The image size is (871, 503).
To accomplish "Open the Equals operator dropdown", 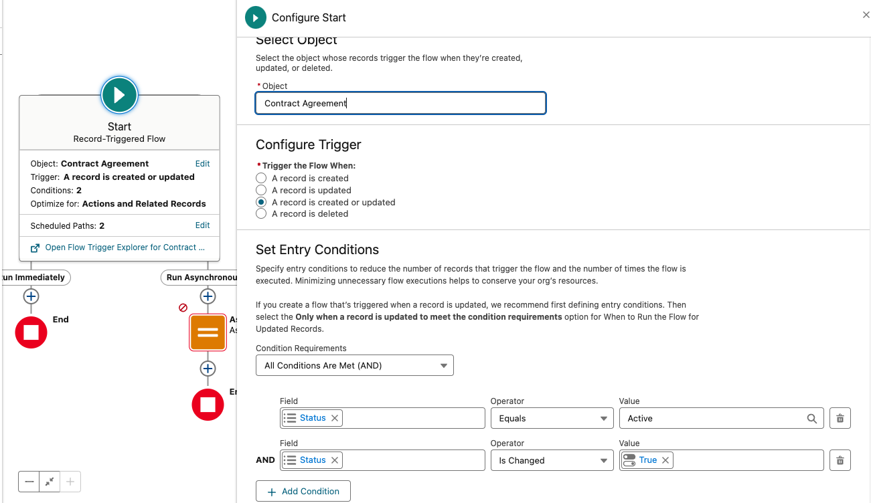I will (x=552, y=419).
